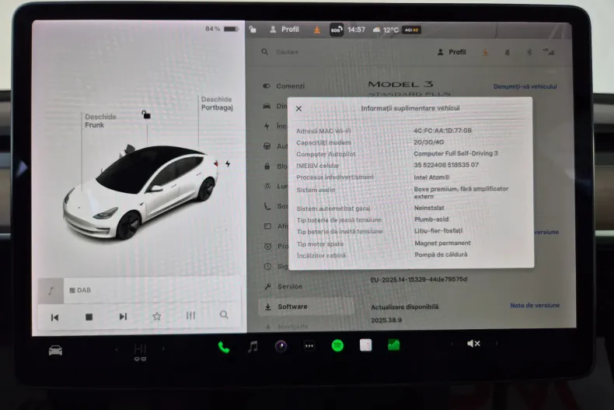Open Profil in the settings header
Screen dimensions: 614x410
[x=452, y=52]
